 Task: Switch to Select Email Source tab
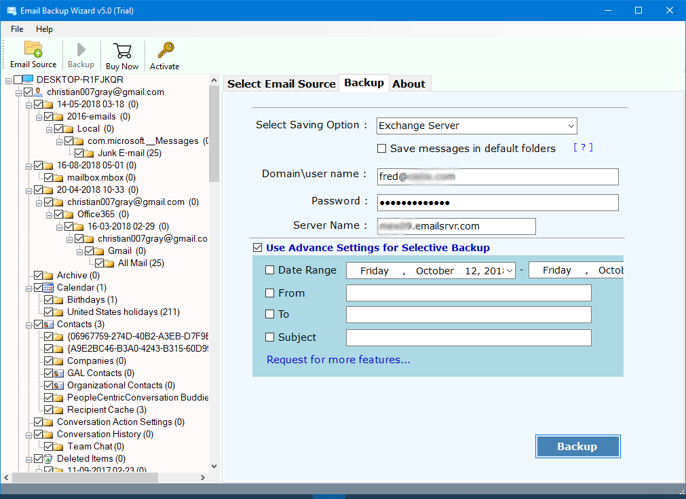tap(282, 84)
